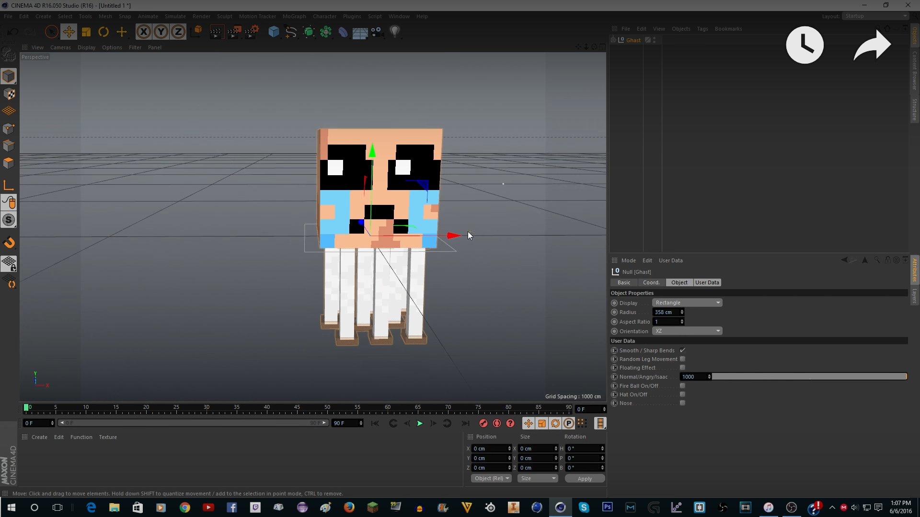The height and width of the screenshot is (517, 920).
Task: Toggle the Snap enable icon
Action: 9,220
